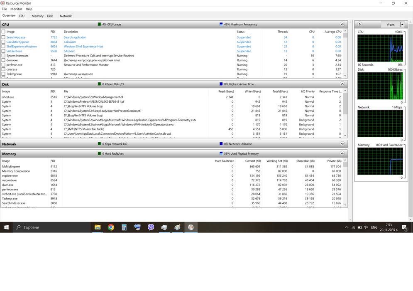Click the muted volume tray icon
Screen dimensions: 413x291
(366, 227)
